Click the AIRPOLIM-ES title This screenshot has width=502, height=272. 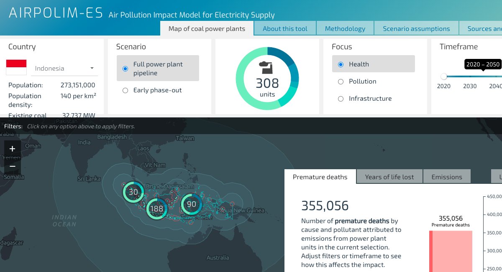(56, 13)
